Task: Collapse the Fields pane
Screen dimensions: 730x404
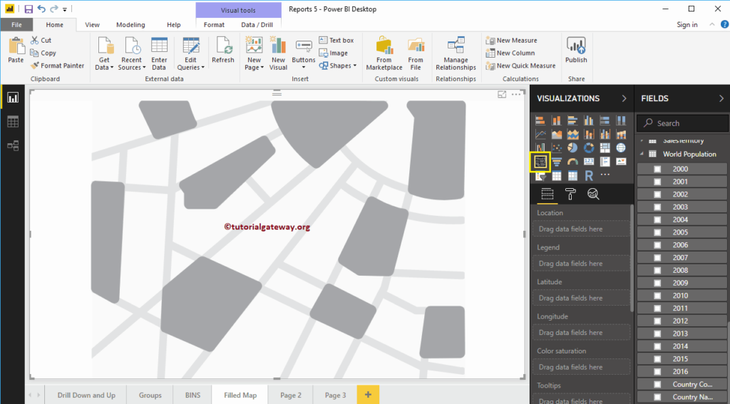Action: click(x=721, y=98)
